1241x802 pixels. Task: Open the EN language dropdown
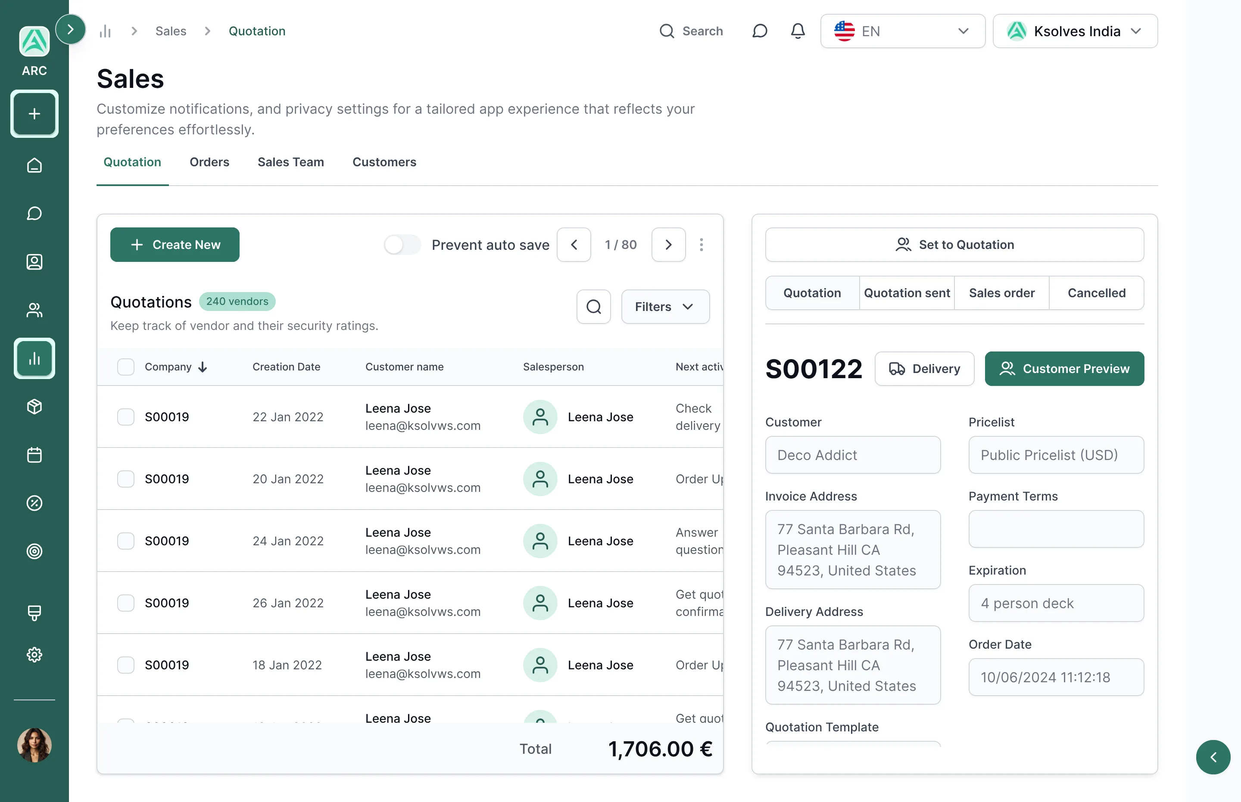click(x=902, y=31)
